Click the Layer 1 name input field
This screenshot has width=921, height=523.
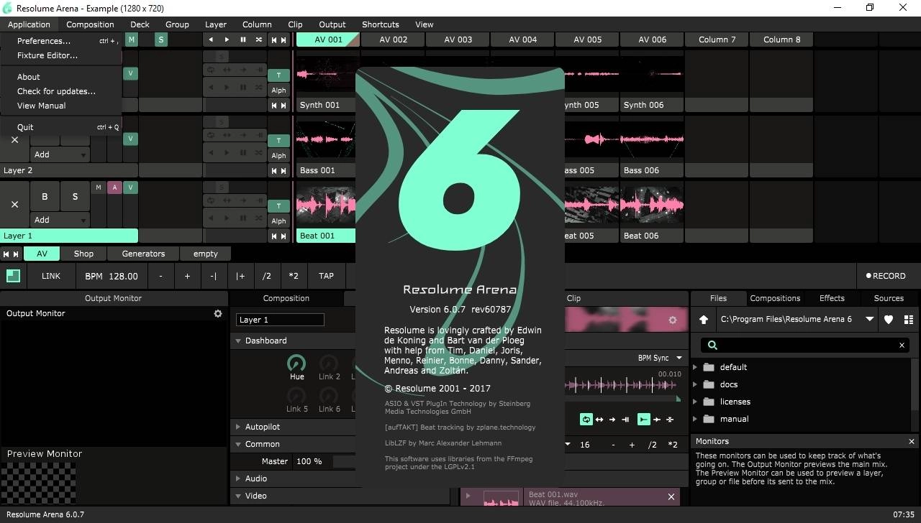(x=280, y=320)
